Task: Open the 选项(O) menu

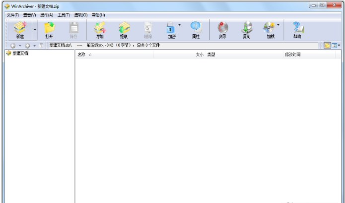Action: coord(81,15)
